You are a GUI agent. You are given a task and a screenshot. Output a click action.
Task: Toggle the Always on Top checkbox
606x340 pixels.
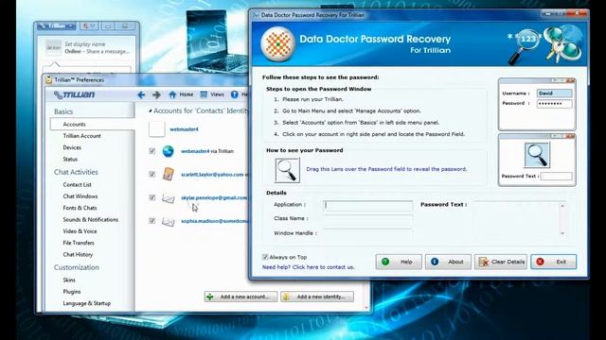pyautogui.click(x=265, y=257)
